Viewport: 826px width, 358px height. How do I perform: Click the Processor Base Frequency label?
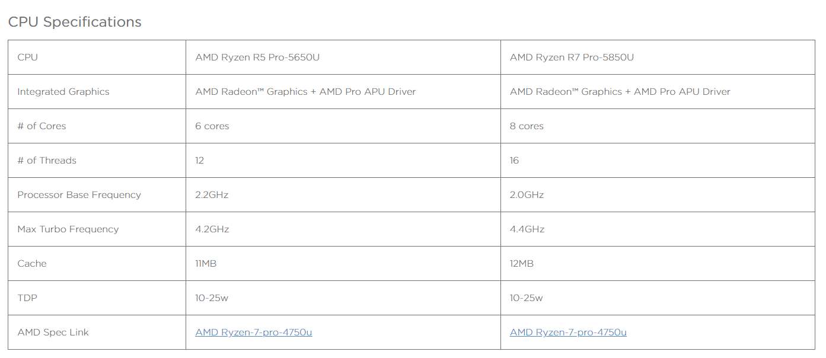tap(79, 195)
